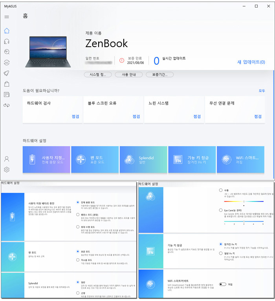Click the 시스템 정... button

click(98, 75)
